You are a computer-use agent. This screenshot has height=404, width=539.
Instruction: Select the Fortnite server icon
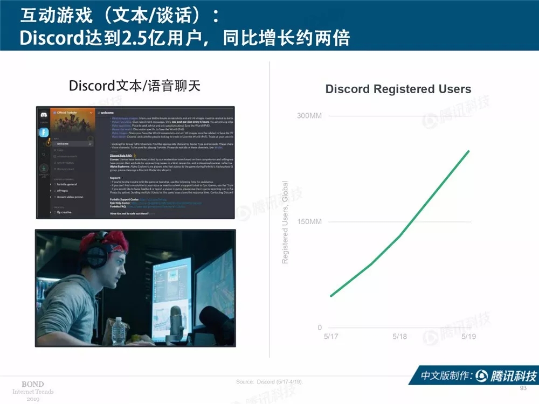pyautogui.click(x=43, y=132)
